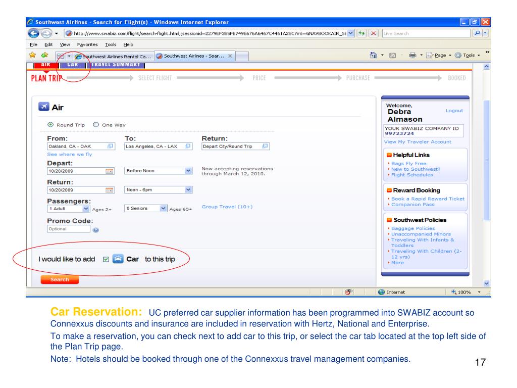
Task: Open the Companion Pass link
Action: pyautogui.click(x=412, y=204)
